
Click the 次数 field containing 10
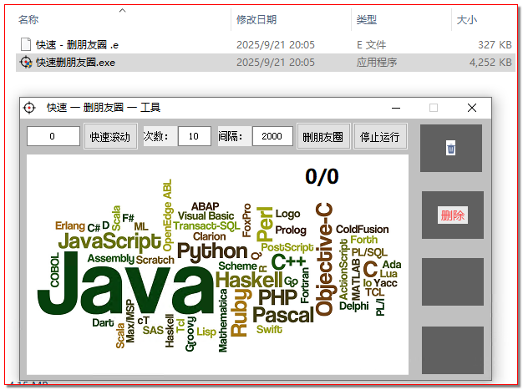[x=194, y=137]
